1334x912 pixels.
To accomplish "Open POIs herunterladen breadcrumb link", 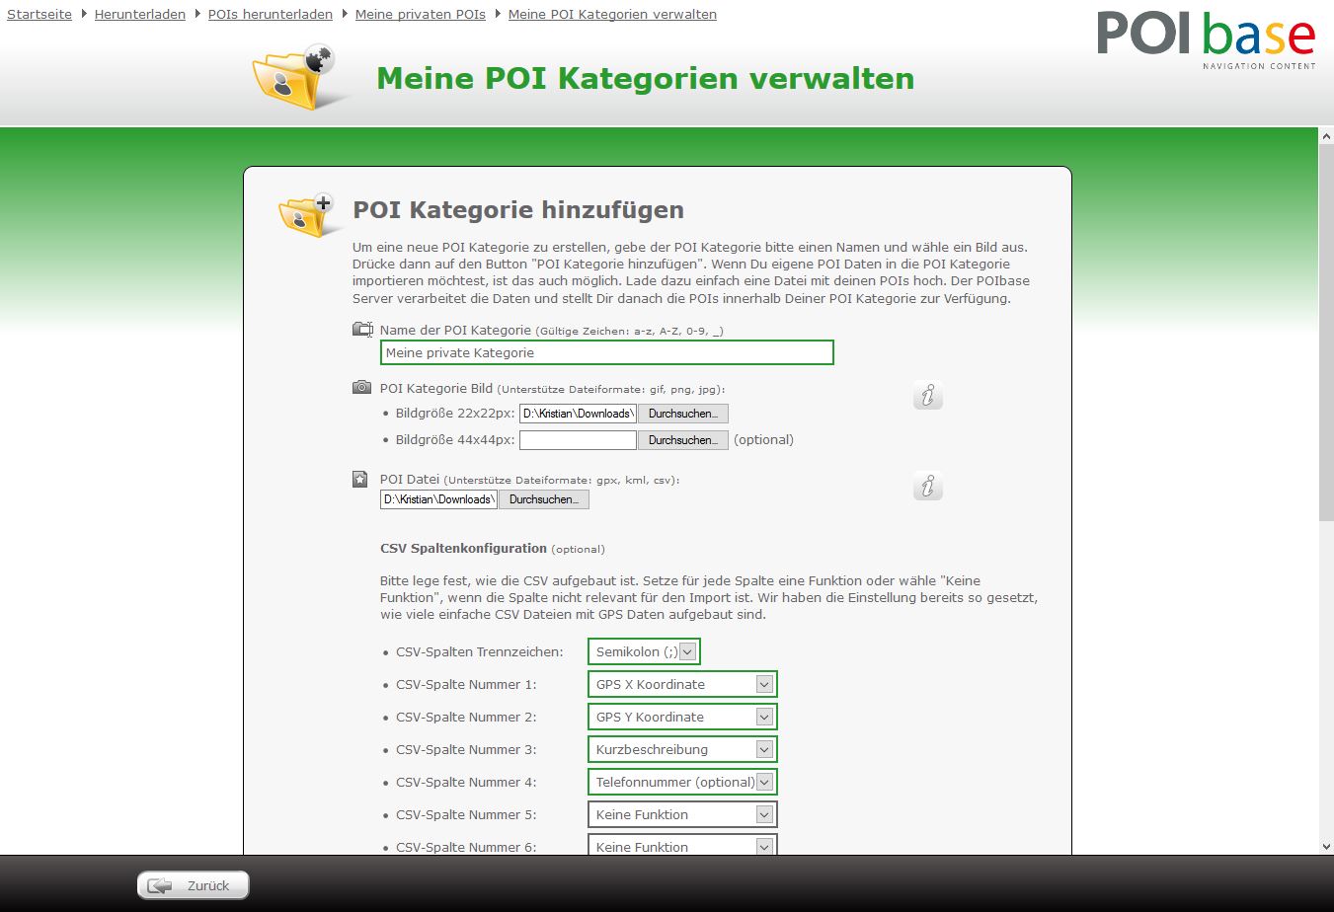I will 271,15.
